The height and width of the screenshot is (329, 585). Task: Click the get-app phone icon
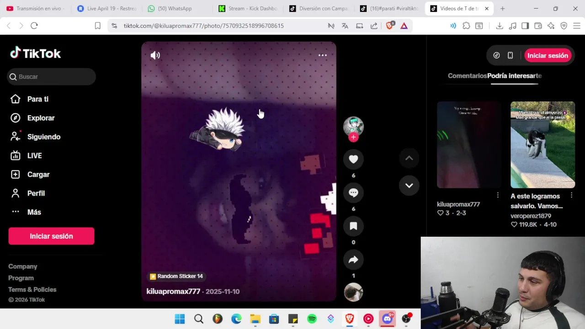(x=510, y=56)
